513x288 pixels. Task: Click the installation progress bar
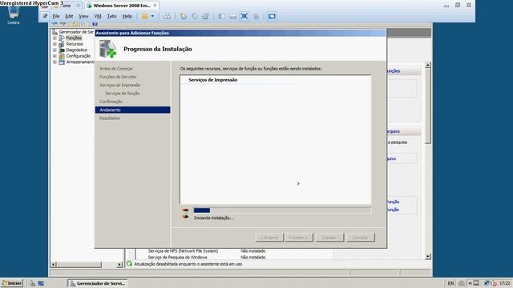[x=282, y=210]
